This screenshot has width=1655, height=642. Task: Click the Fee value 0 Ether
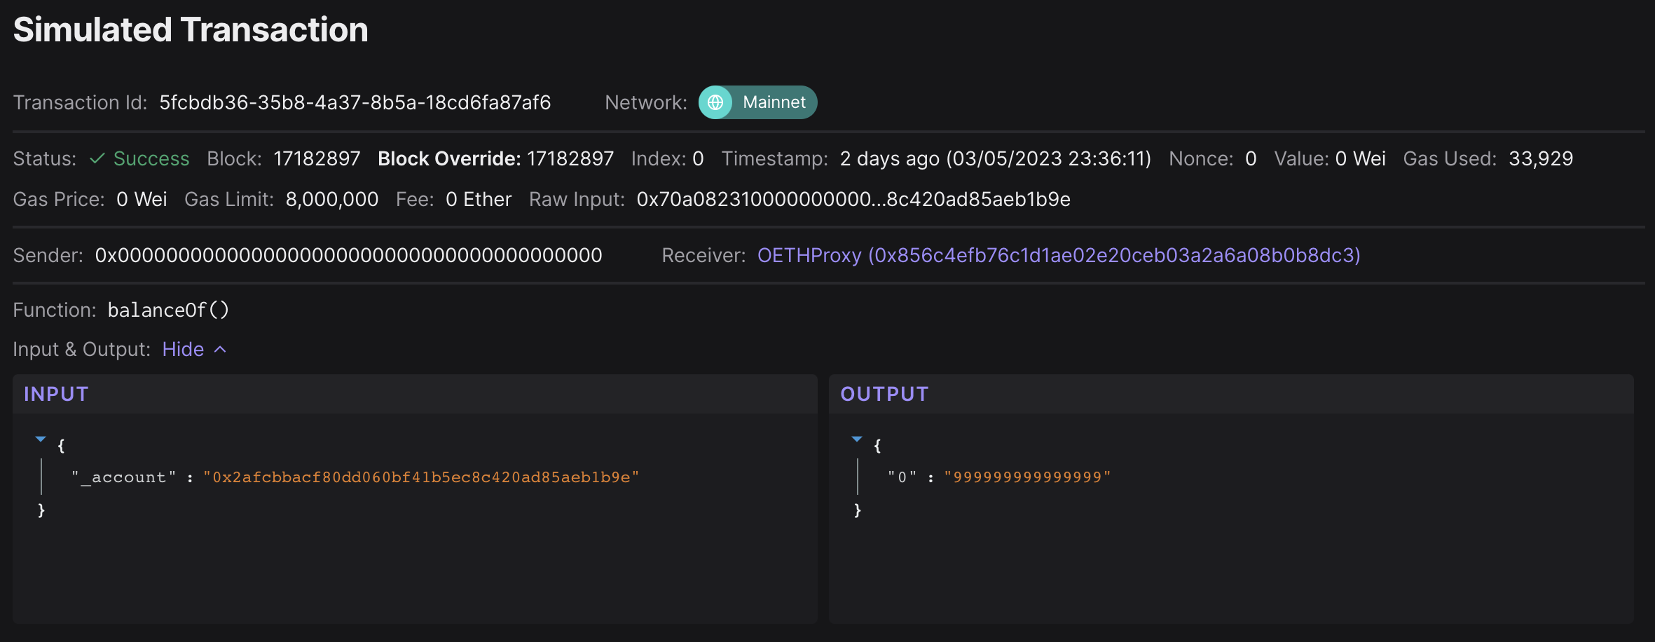[x=479, y=199]
